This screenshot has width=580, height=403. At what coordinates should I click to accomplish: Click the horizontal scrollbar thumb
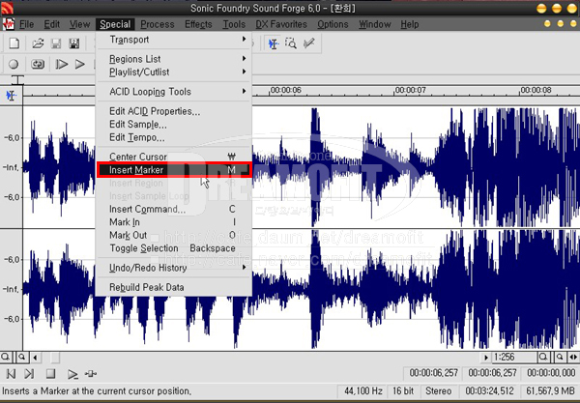(55, 358)
